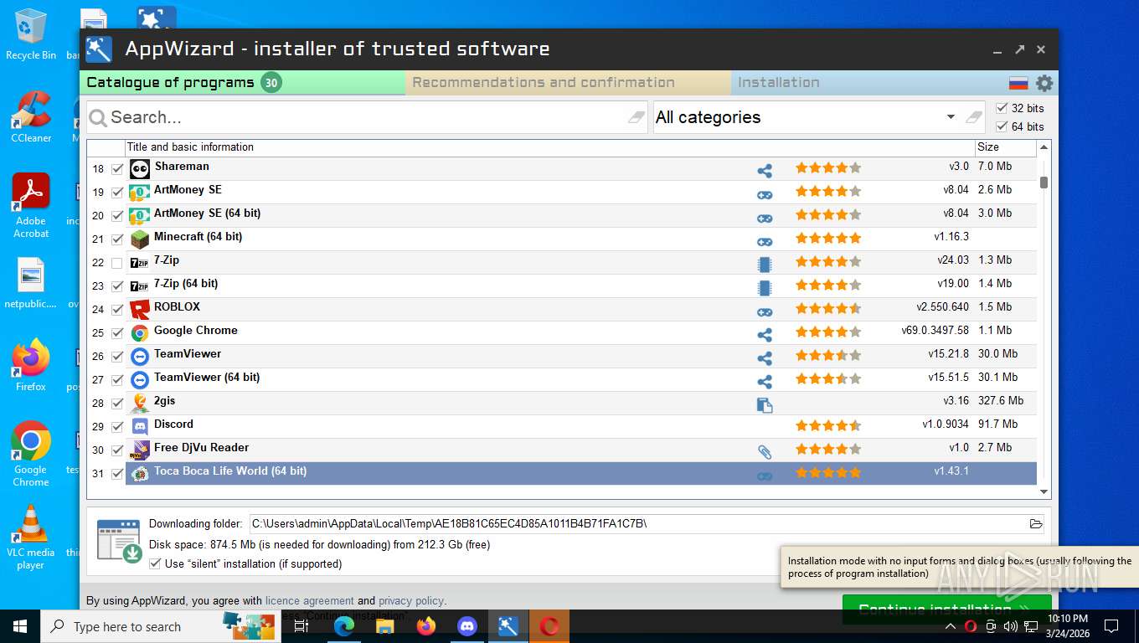The height and width of the screenshot is (643, 1139).
Task: Click the archiver category icon for 7-Zip
Action: pos(765,265)
